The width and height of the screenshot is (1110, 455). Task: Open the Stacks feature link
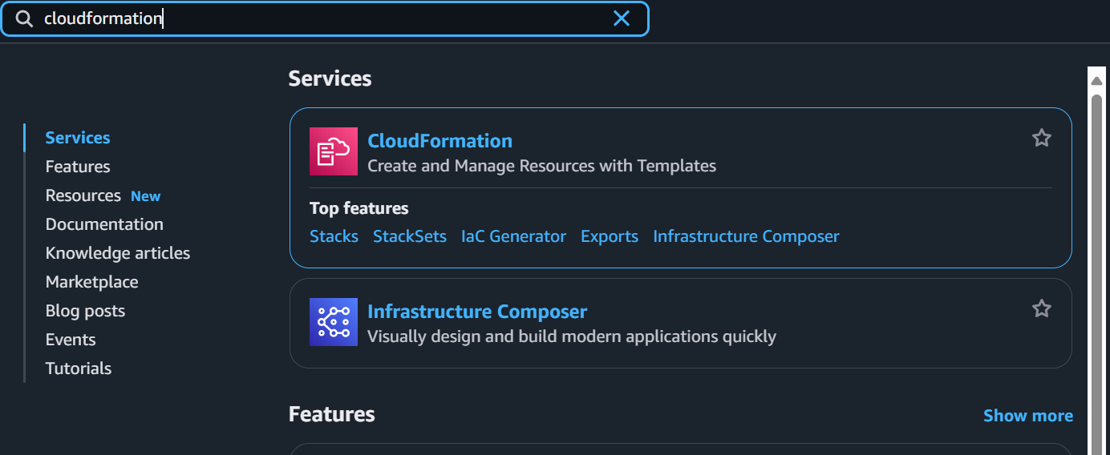coord(334,236)
